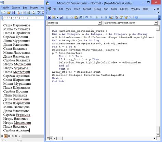
Task: Toggle Design Mode icon
Action: pyautogui.click(x=111, y=17)
